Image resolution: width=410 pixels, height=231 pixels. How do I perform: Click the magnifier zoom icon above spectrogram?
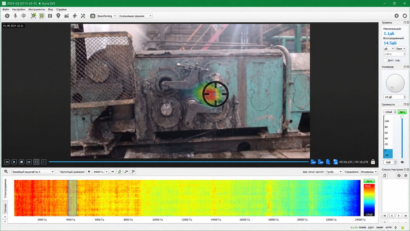click(x=6, y=172)
